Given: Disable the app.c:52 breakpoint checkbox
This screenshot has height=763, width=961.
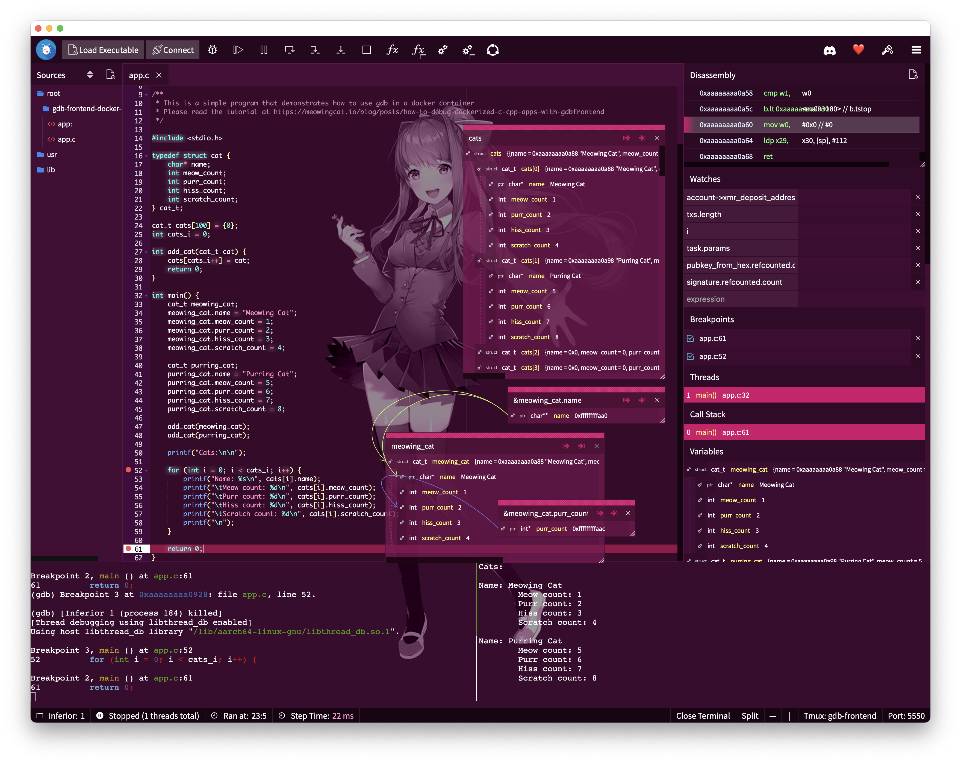Looking at the screenshot, I should click(691, 356).
